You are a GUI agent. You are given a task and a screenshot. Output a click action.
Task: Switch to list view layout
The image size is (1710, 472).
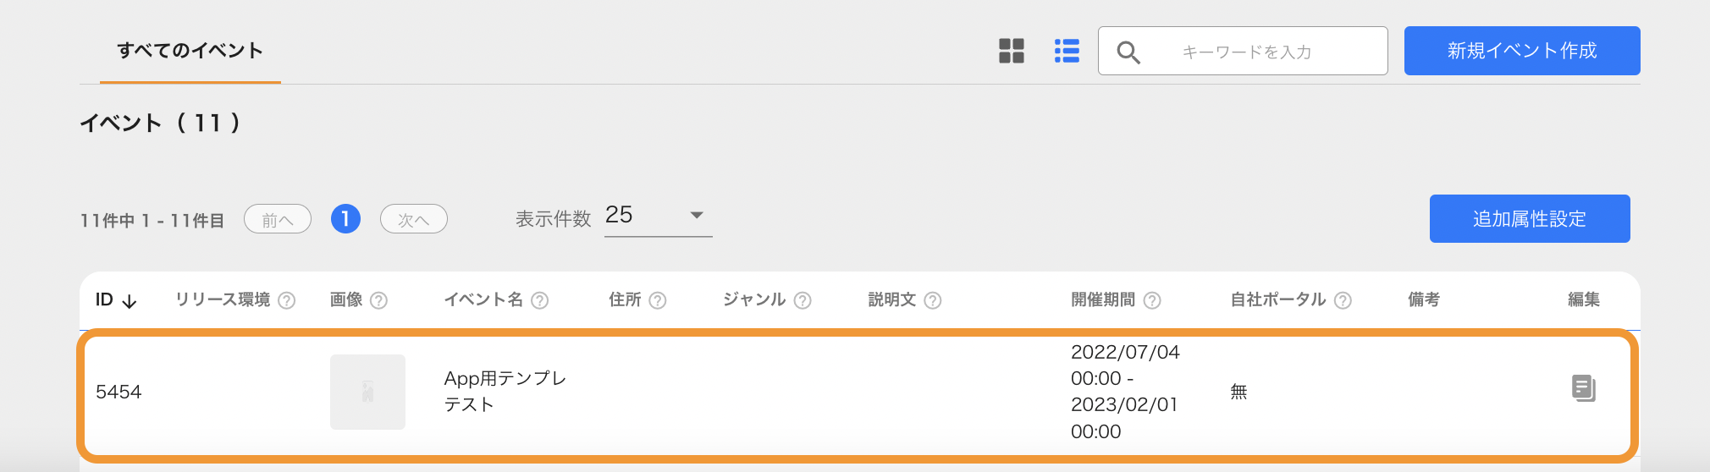pyautogui.click(x=1067, y=51)
